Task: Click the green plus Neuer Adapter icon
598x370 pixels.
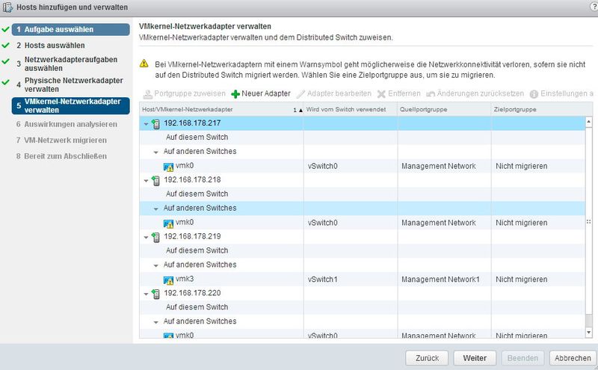Action: [x=235, y=94]
